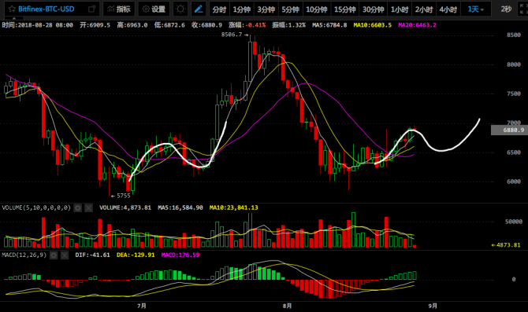Select the 5分钟 timeframe
This screenshot has height=312, width=528.
[x=290, y=9]
